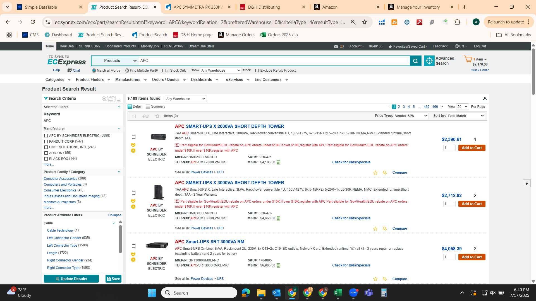
Task: Select checkbox for Smart-UPS SRT 3000VA RM
Action: pyautogui.click(x=134, y=246)
